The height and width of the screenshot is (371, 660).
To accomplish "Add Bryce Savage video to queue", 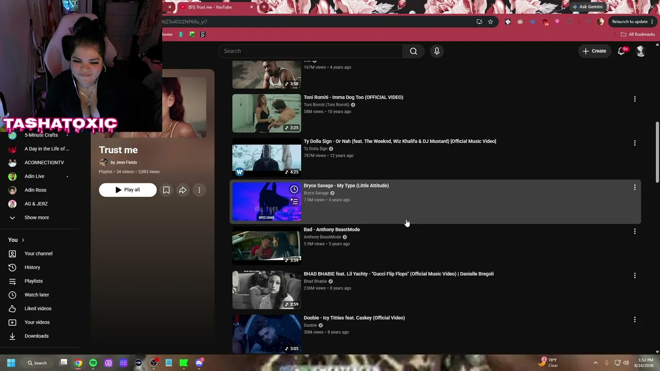I will [294, 201].
